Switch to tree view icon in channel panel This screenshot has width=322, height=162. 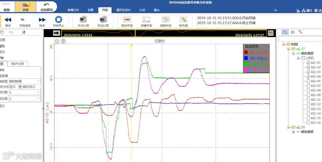click(x=285, y=32)
